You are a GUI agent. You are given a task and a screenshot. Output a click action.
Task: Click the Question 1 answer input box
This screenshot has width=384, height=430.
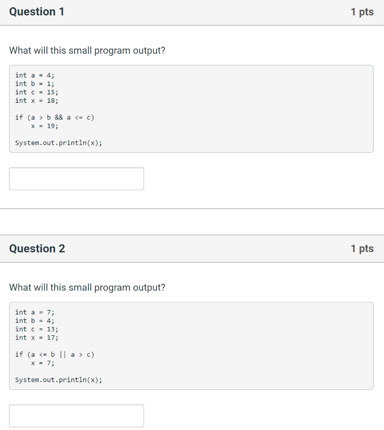[76, 179]
